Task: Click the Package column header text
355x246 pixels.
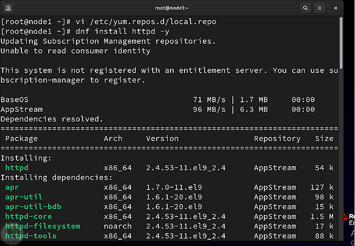Action: (x=21, y=139)
